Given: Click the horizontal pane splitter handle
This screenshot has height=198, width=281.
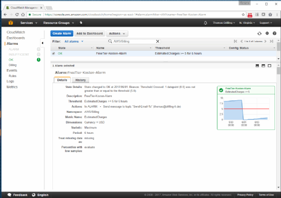Looking at the screenshot, I should tap(165, 62).
